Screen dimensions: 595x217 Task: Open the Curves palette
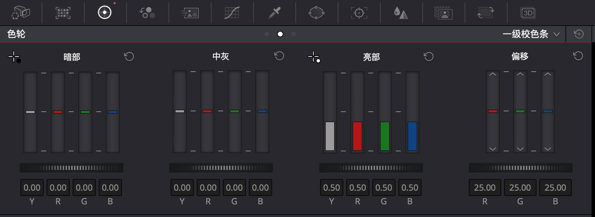coord(232,13)
